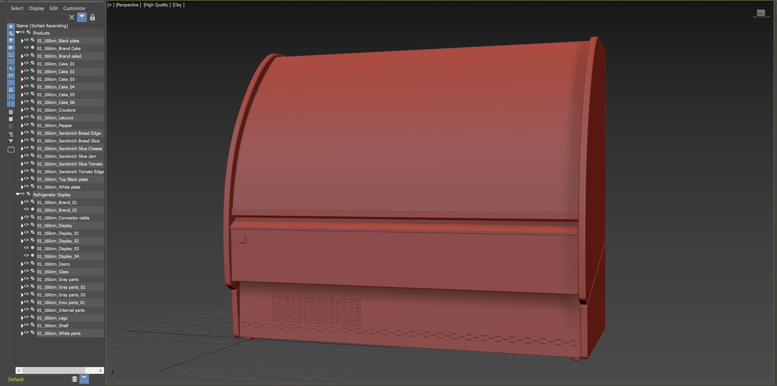Hide the Products group via eye icon
Screen dimensions: 777x386
coord(22,32)
